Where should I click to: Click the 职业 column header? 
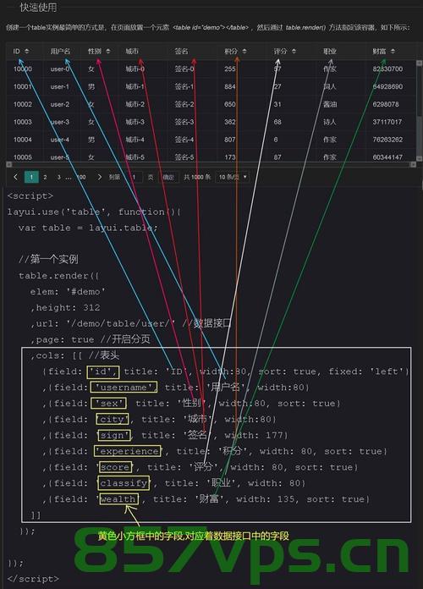coord(330,51)
